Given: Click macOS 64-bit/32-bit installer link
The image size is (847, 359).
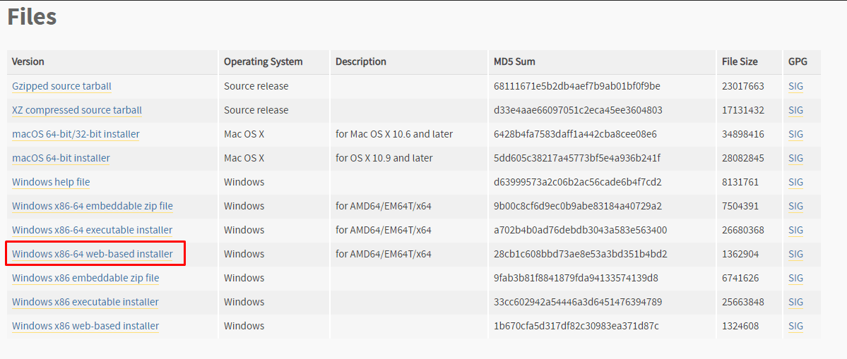Looking at the screenshot, I should pos(76,134).
